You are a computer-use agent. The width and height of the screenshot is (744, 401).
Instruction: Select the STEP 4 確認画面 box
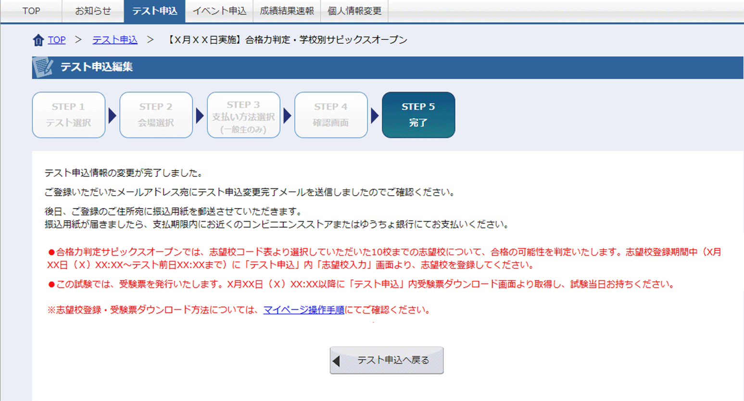pyautogui.click(x=331, y=115)
